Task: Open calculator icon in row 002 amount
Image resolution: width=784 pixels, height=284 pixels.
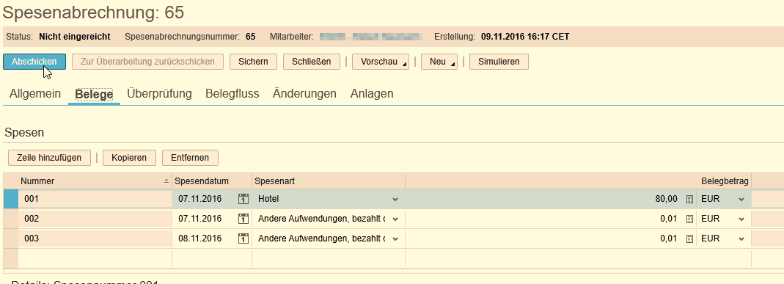Action: [x=689, y=219]
